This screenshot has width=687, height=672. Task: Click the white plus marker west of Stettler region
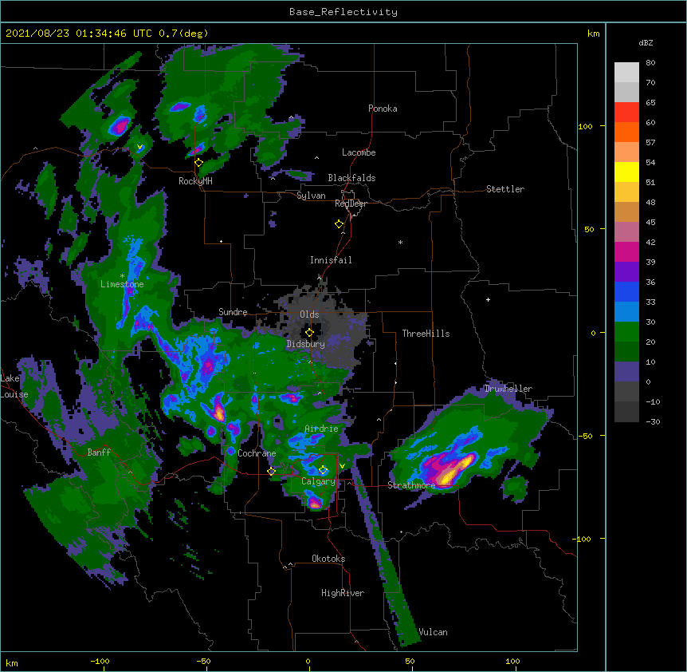point(488,299)
